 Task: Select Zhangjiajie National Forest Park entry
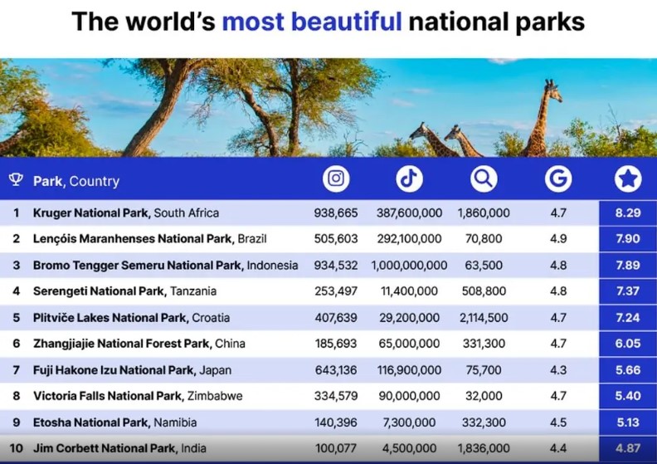coord(139,344)
